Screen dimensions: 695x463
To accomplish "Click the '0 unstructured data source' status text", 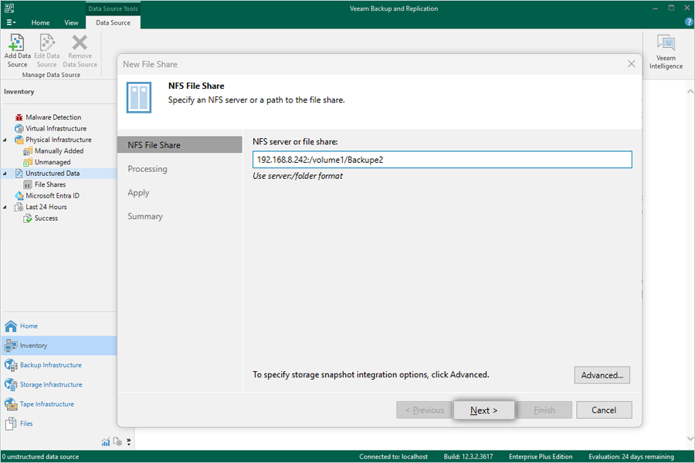I will click(x=40, y=457).
